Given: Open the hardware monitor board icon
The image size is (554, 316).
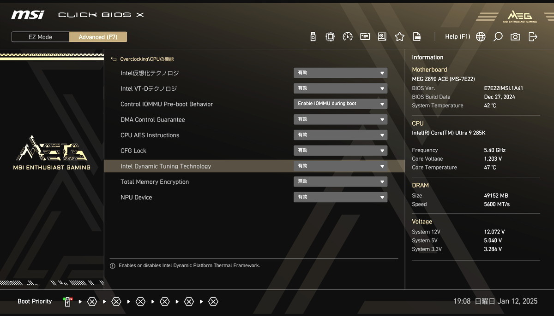Looking at the screenshot, I should tap(382, 37).
